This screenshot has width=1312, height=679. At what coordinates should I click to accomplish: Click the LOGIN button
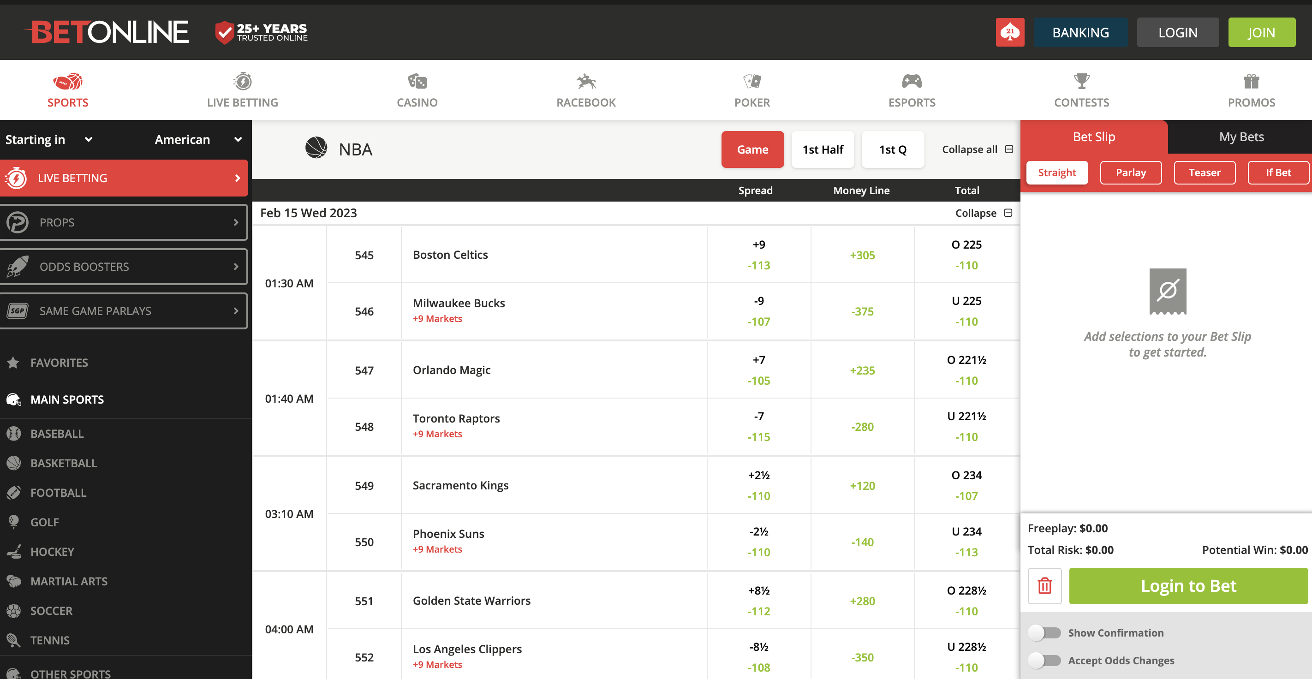click(x=1178, y=33)
